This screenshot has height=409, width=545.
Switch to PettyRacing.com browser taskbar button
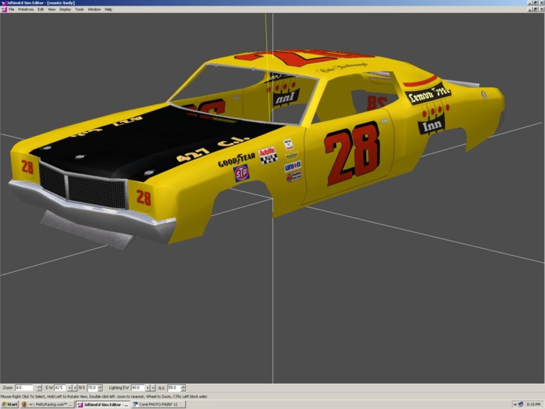[47, 404]
